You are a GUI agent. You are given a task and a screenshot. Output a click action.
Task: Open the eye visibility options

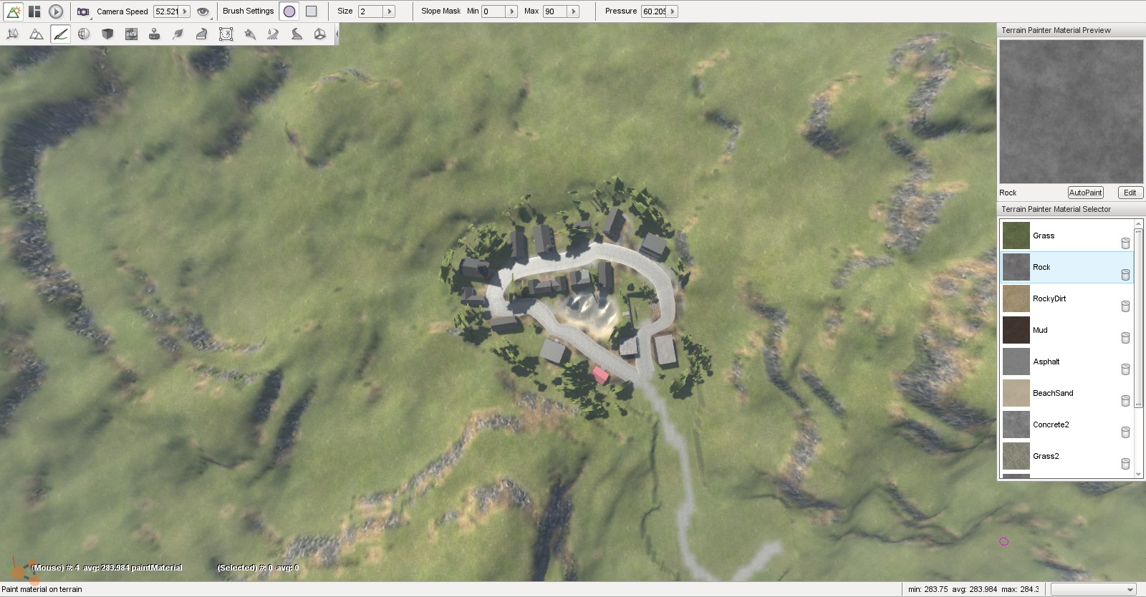(203, 11)
